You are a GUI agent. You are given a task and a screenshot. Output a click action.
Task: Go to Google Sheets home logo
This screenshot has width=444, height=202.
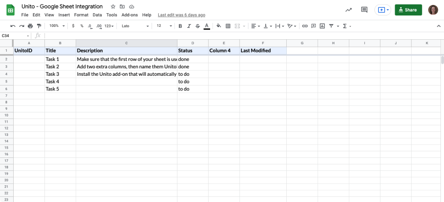pos(11,10)
